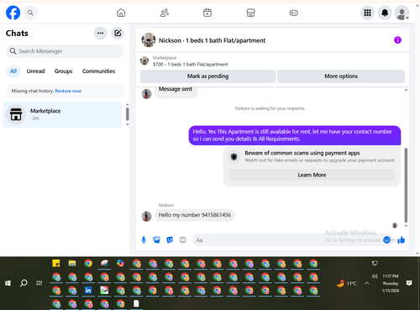Click shield icon in scam warning card
The image size is (420, 310).
(x=234, y=156)
